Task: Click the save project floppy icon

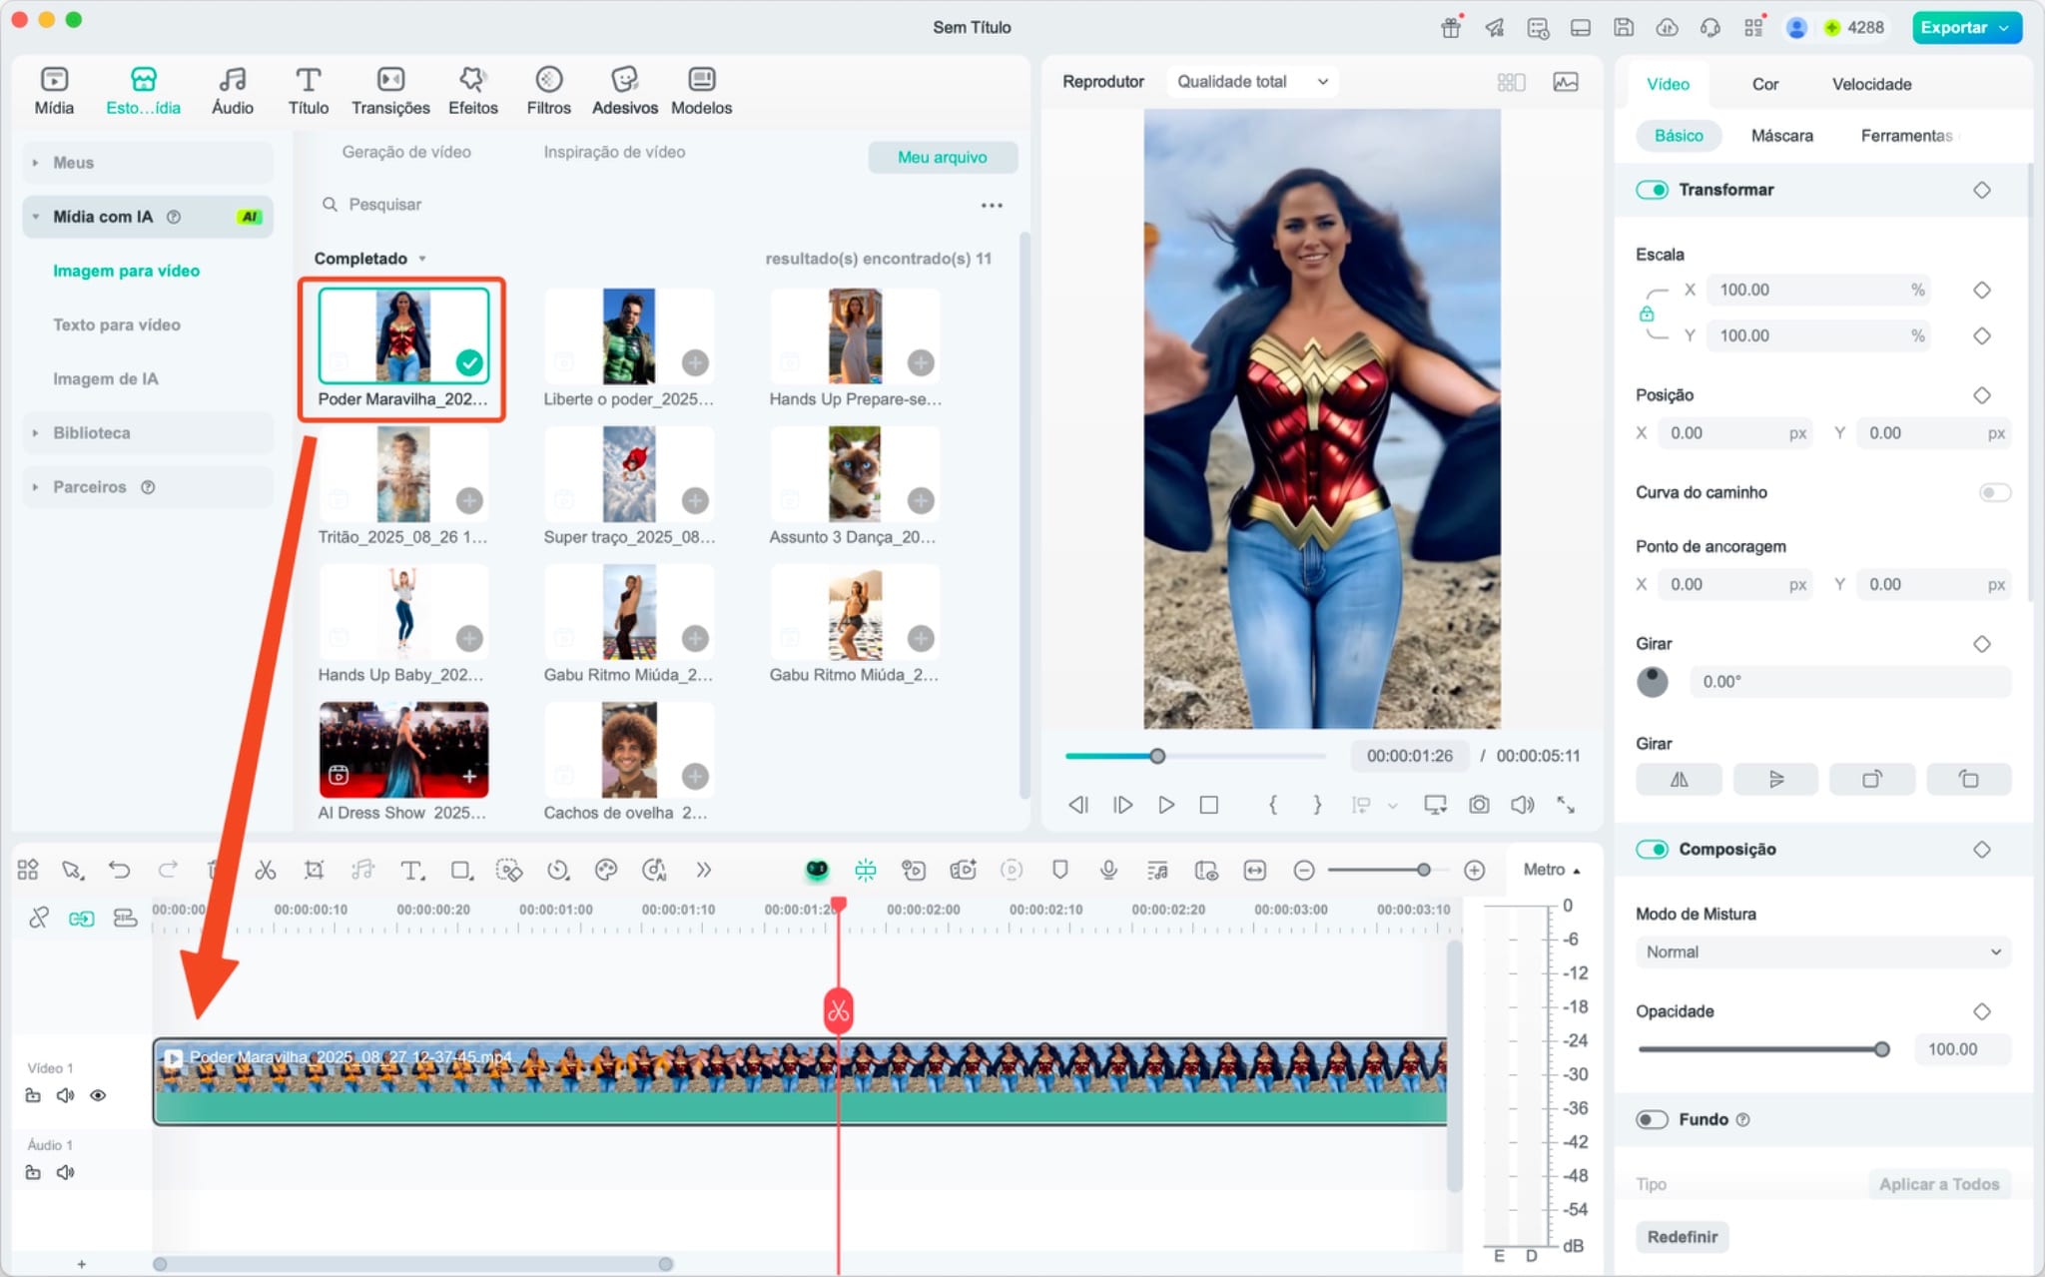Action: [1624, 27]
